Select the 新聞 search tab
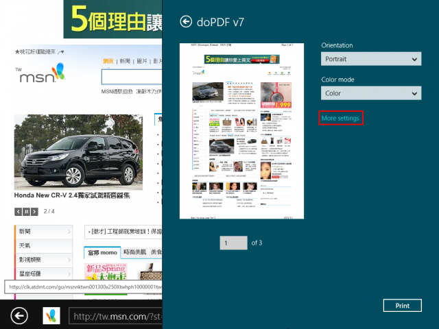 pyautogui.click(x=125, y=61)
